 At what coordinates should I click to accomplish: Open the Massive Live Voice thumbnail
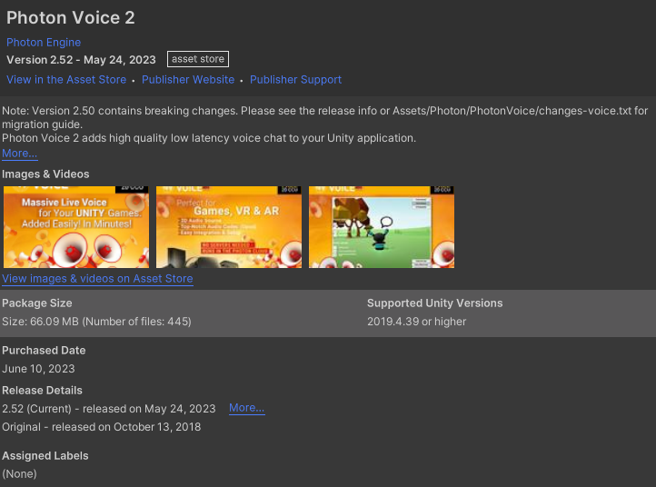pyautogui.click(x=76, y=227)
